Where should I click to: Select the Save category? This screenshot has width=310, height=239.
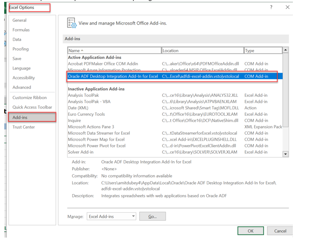point(17,58)
